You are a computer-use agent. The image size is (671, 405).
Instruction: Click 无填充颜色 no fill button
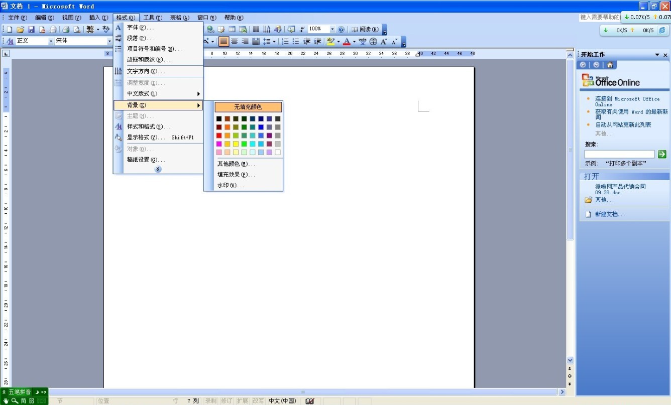[248, 107]
